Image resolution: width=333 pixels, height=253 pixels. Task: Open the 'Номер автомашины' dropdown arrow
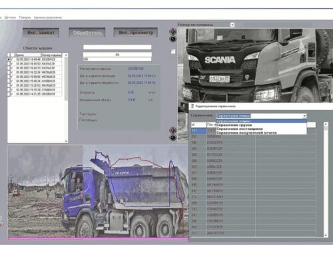coord(232,25)
